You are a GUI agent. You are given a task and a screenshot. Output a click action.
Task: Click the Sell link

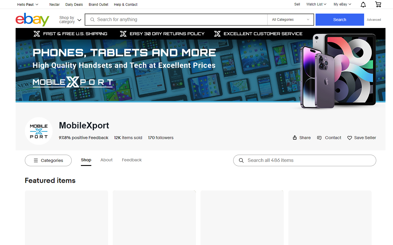(x=297, y=4)
